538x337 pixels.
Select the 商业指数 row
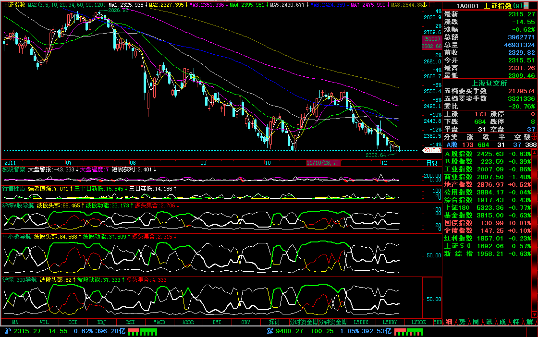click(488, 177)
